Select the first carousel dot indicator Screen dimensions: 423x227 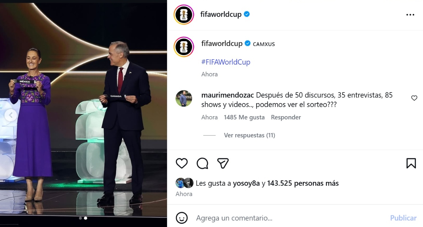coord(80,218)
